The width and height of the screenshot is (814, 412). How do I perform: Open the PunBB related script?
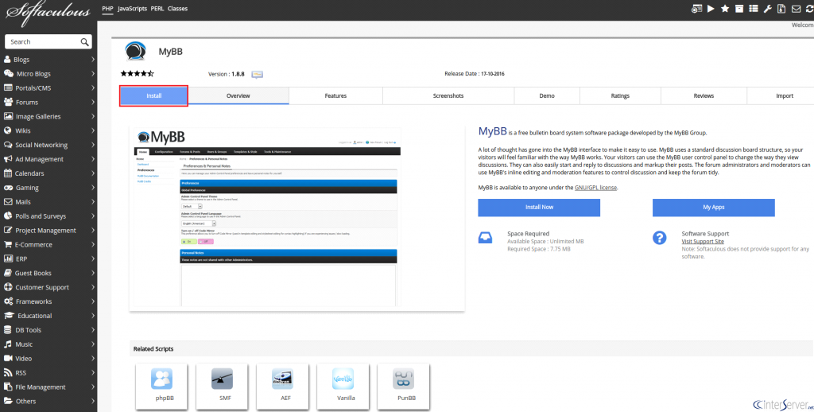pyautogui.click(x=403, y=385)
